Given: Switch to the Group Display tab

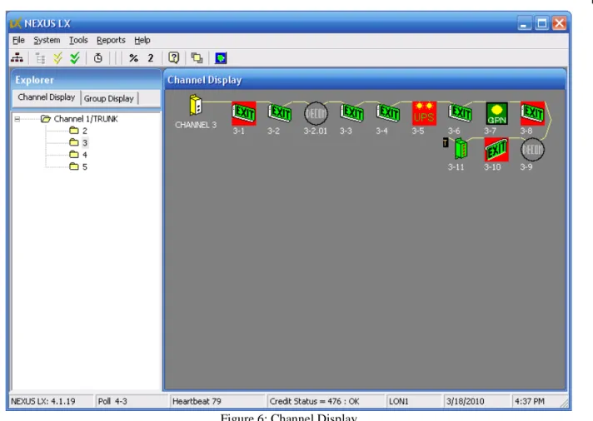Looking at the screenshot, I should pyautogui.click(x=109, y=99).
